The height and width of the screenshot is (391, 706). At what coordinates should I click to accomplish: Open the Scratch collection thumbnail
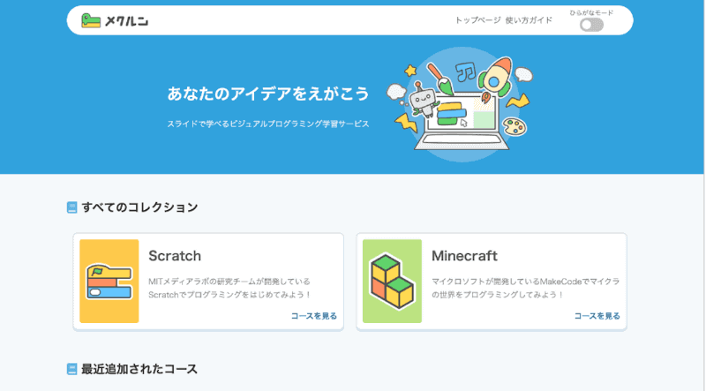109,281
